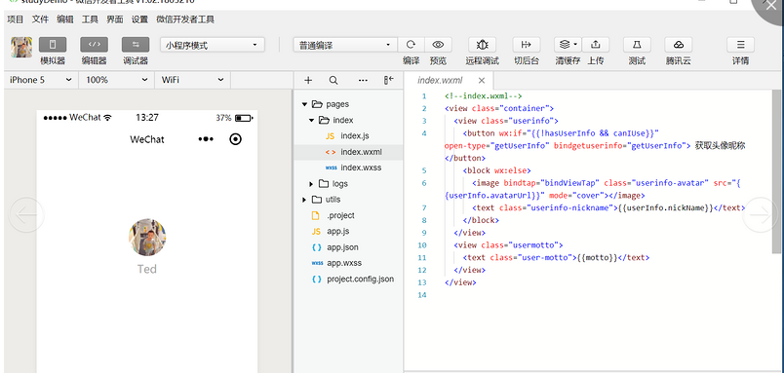Close the index.wxml tab

click(x=482, y=81)
